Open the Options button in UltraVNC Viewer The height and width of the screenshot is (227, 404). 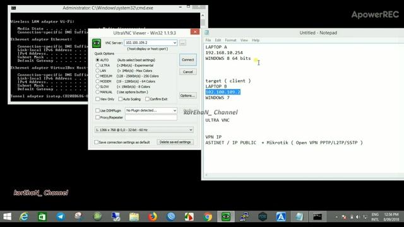click(x=188, y=95)
